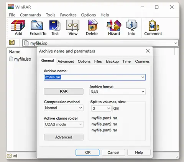Click the Advanced button below UDAS mode

click(x=64, y=137)
